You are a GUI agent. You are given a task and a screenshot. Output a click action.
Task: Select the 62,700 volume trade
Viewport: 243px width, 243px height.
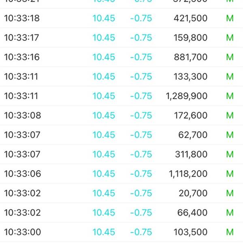click(122, 135)
